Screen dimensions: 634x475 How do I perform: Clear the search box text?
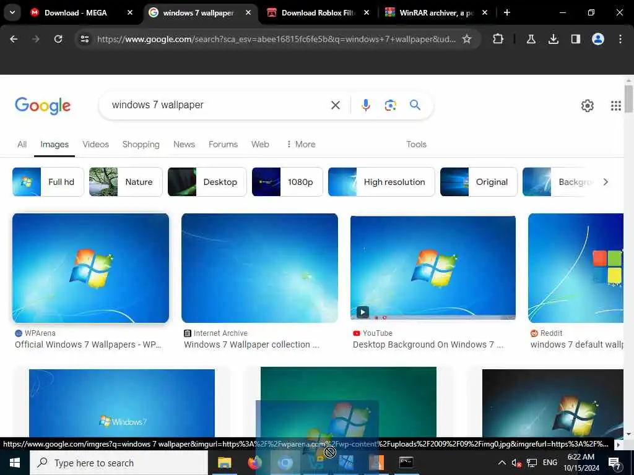pyautogui.click(x=335, y=105)
